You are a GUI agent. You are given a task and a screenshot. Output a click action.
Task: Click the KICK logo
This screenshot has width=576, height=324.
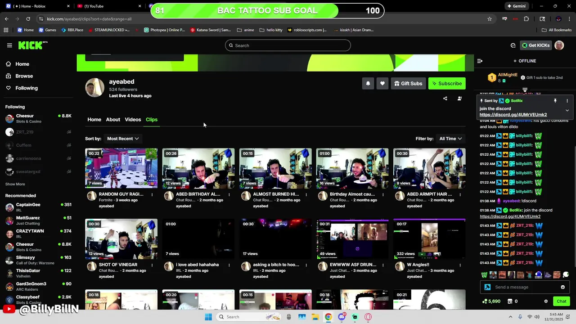[x=32, y=45]
